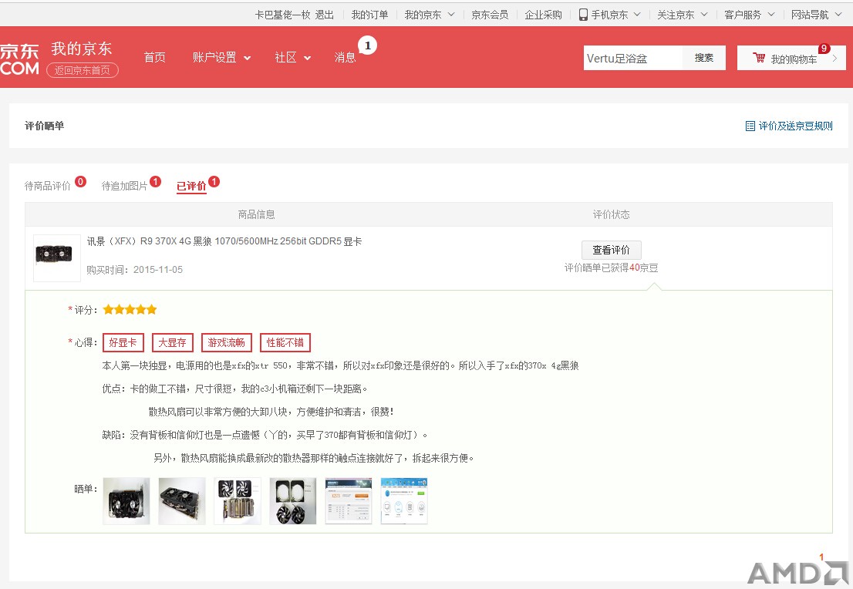Click the cart count badge showing 9
The height and width of the screenshot is (589, 853).
pos(824,49)
